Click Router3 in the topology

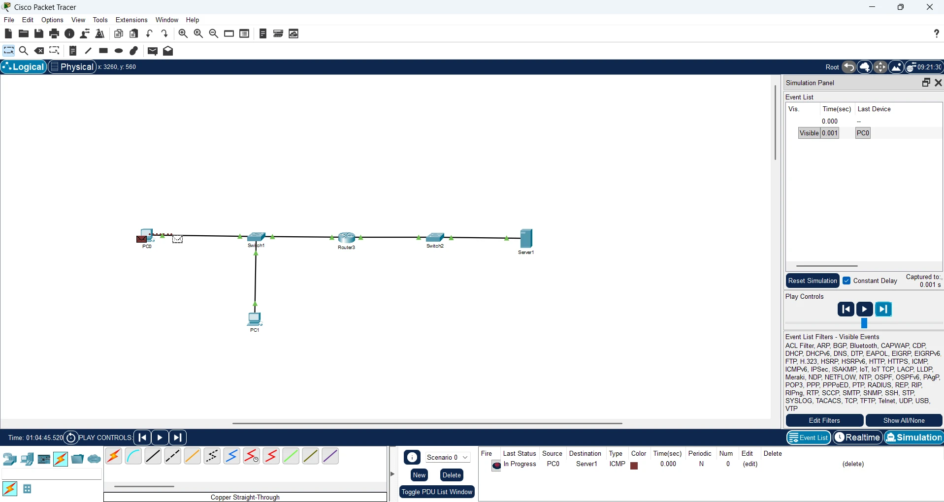347,238
